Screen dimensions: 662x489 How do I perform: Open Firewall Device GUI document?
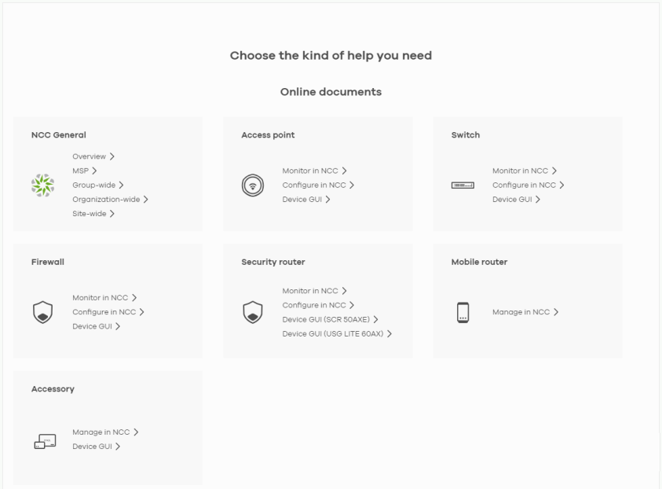pos(96,326)
